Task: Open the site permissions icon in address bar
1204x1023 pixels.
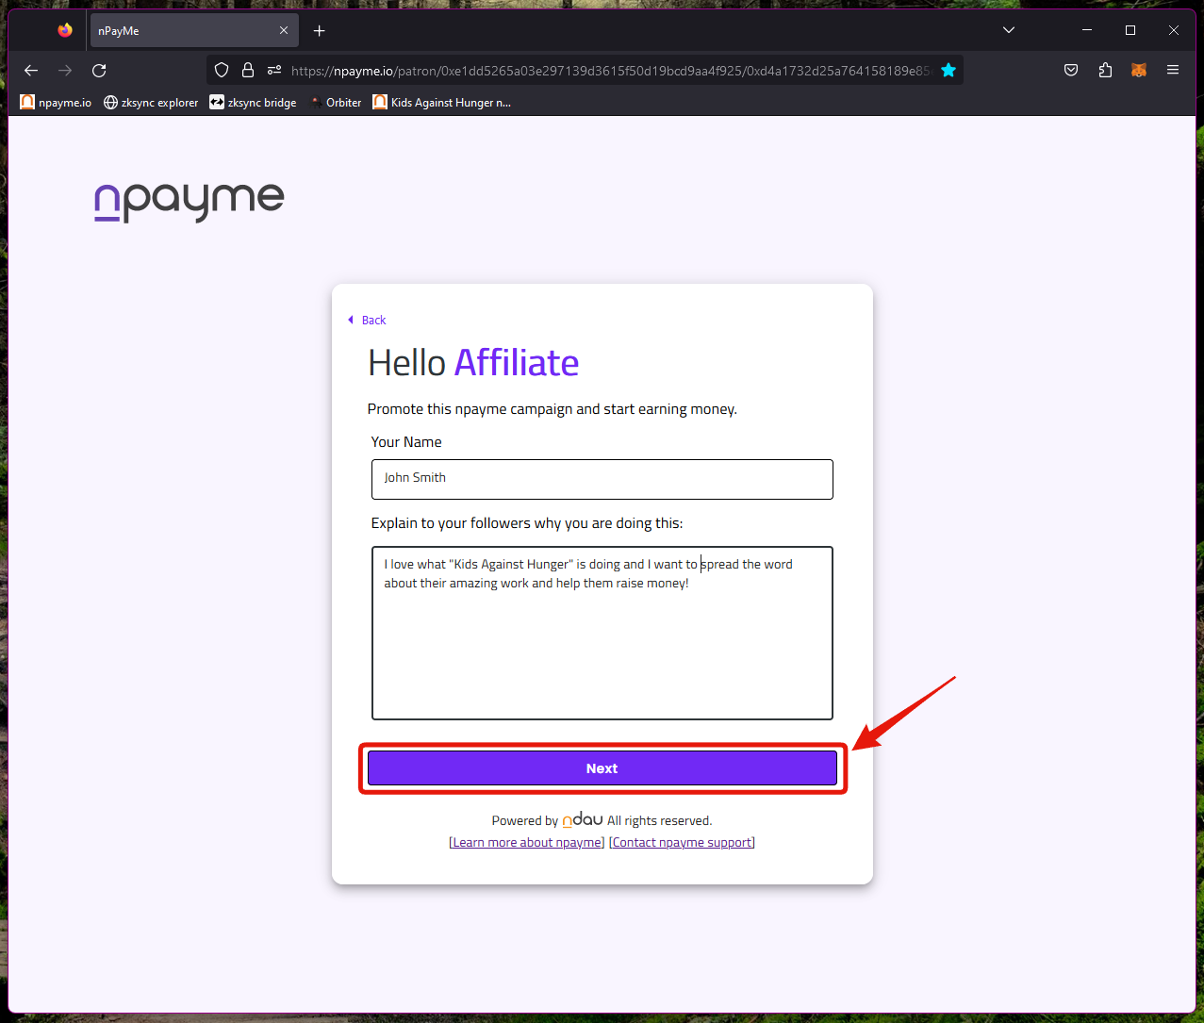Action: click(x=274, y=70)
